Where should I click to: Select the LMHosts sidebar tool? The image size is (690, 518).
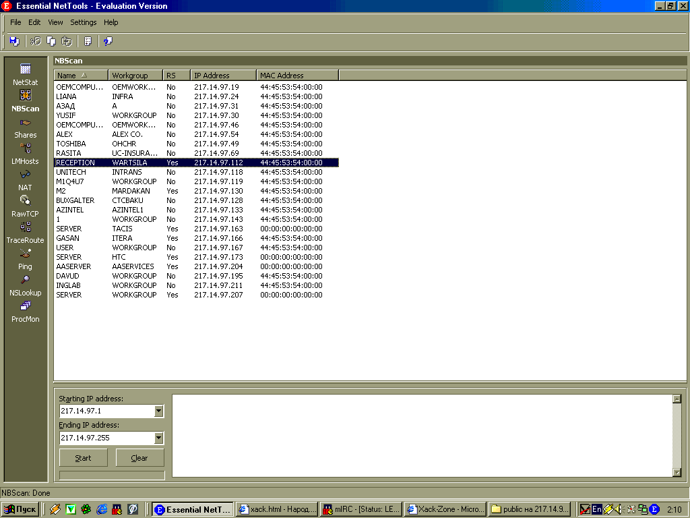(26, 154)
